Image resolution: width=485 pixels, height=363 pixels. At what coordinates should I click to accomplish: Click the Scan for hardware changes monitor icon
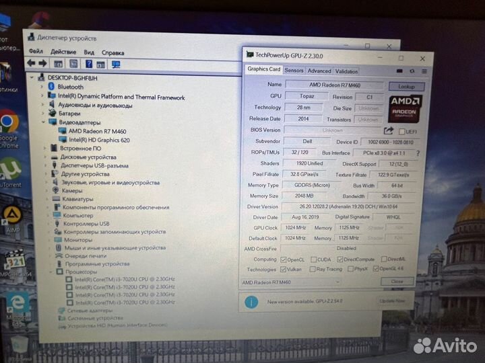[x=116, y=65]
